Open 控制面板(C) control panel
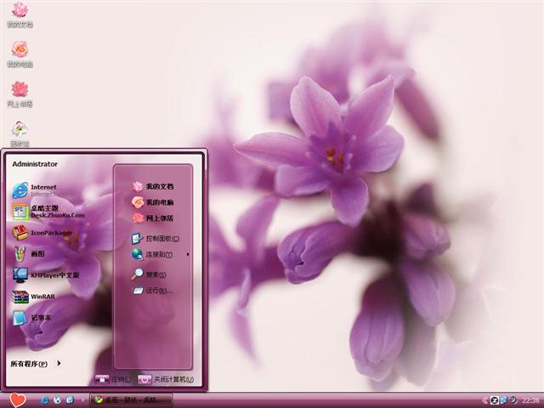The width and height of the screenshot is (544, 408). [156, 239]
